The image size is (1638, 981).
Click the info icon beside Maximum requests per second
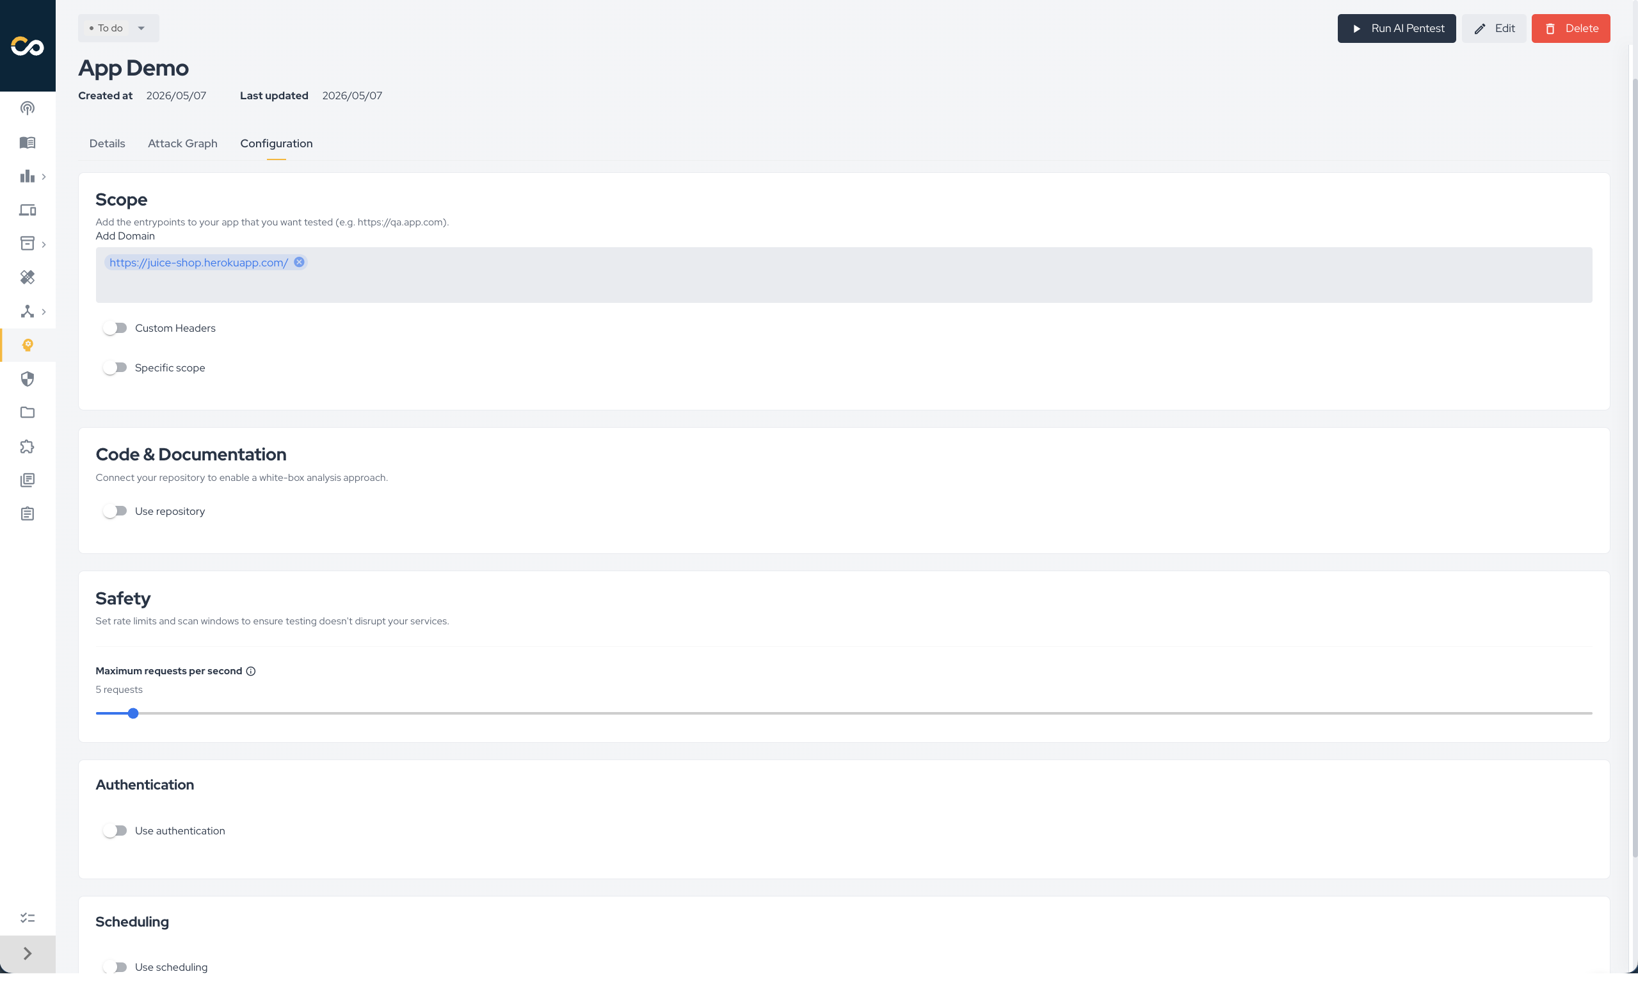[x=250, y=671]
